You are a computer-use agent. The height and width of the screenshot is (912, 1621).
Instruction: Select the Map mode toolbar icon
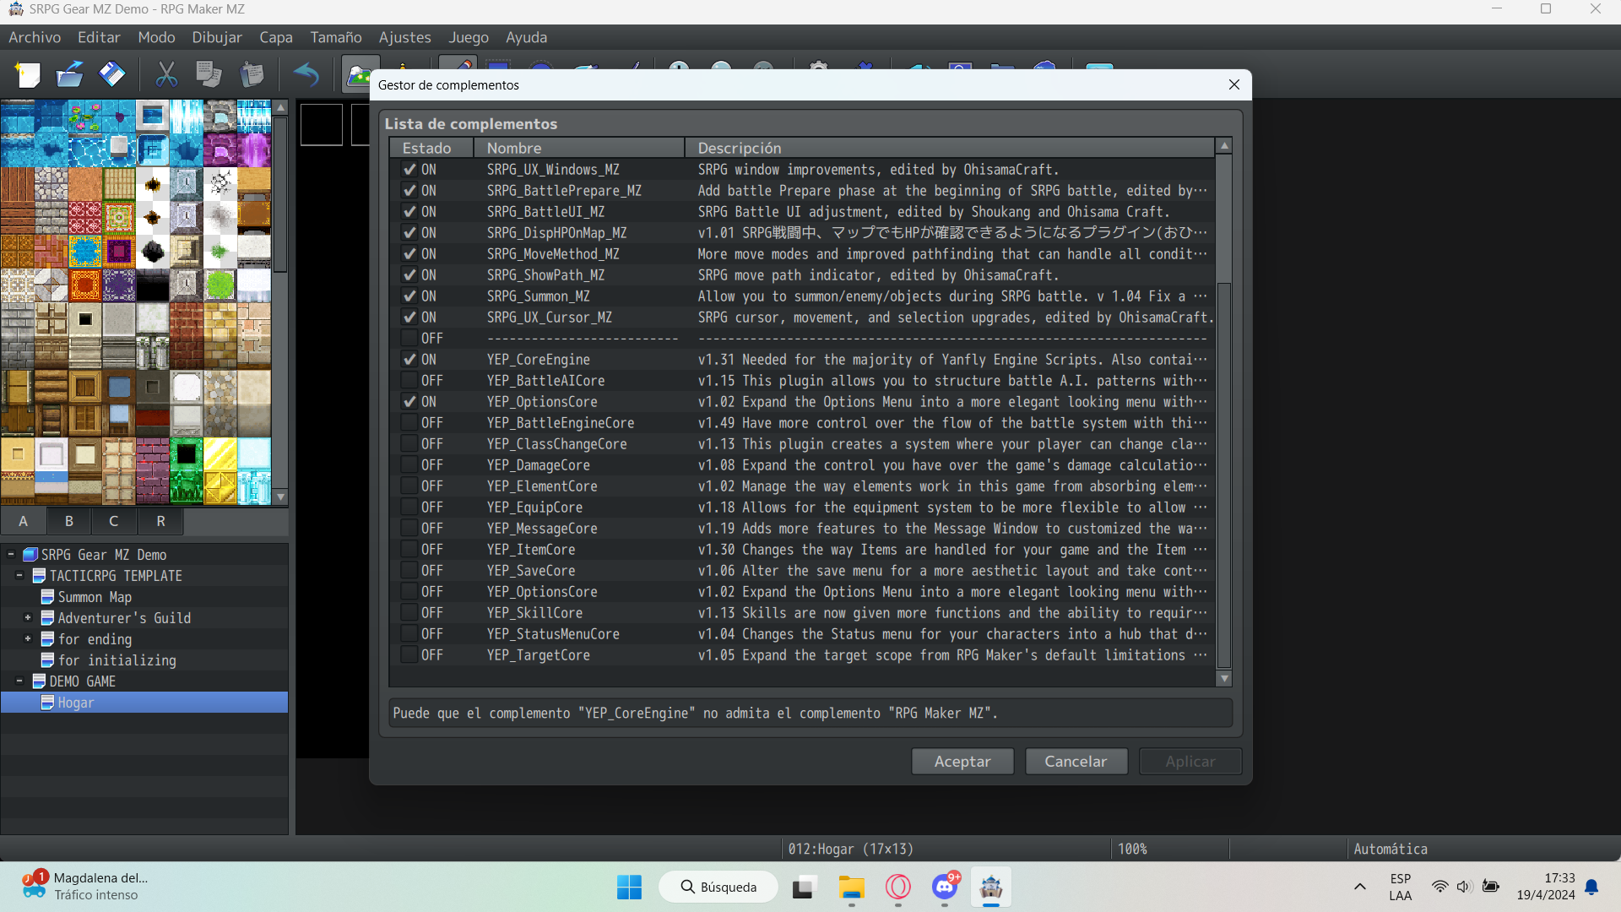tap(359, 75)
